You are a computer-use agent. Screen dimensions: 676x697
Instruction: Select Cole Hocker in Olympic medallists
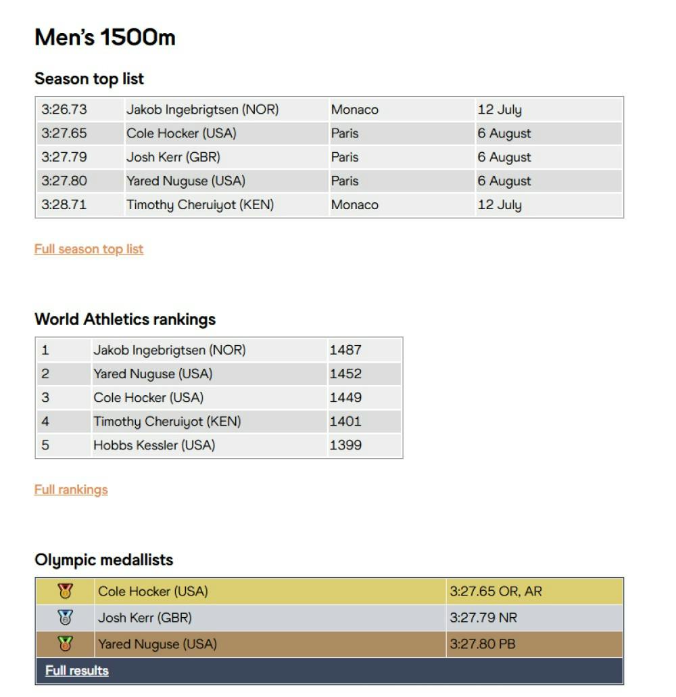tap(153, 591)
